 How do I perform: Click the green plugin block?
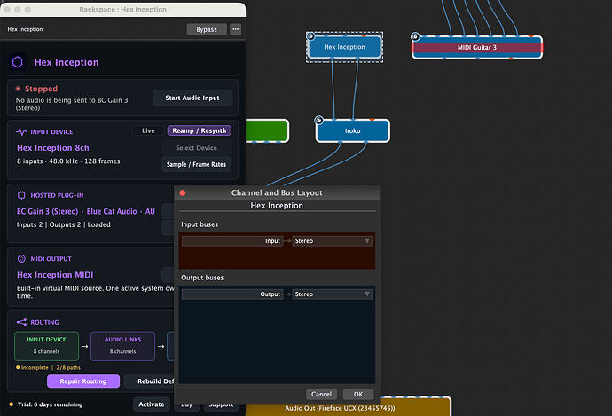pos(267,130)
